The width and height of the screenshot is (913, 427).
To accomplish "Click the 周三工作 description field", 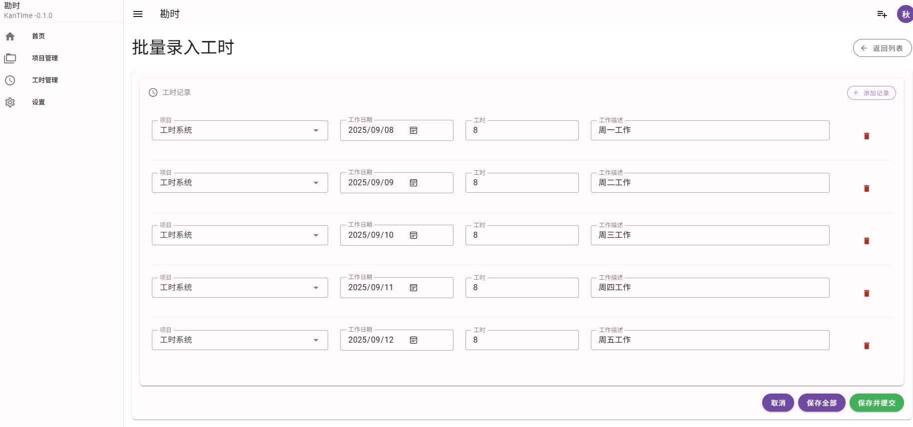I will [x=710, y=235].
